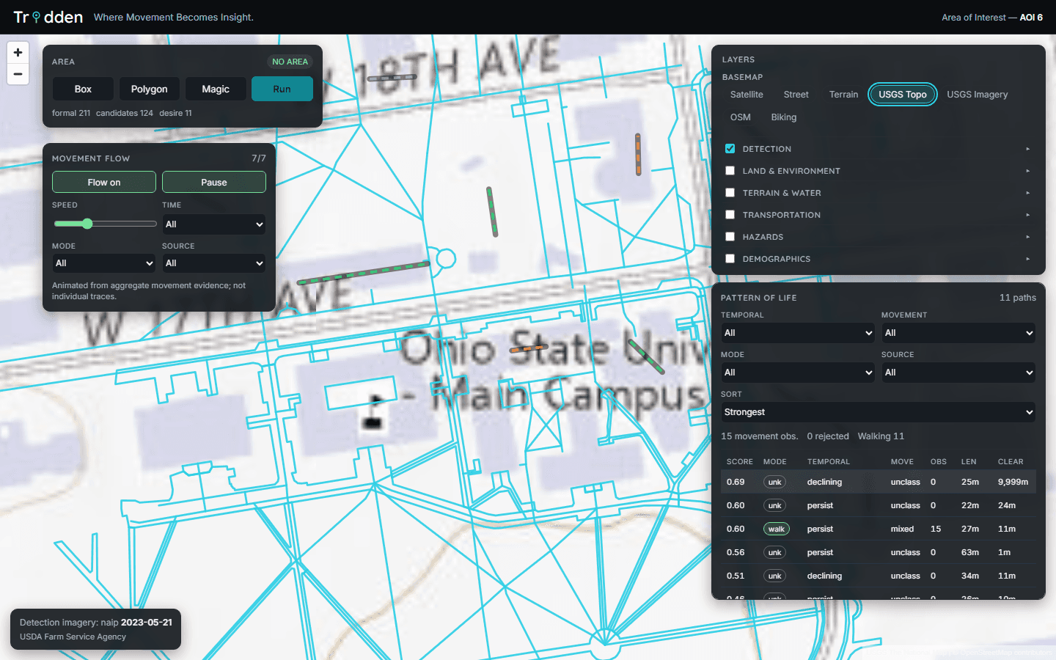Pause the movement flow animation
The width and height of the screenshot is (1056, 660).
(x=214, y=182)
